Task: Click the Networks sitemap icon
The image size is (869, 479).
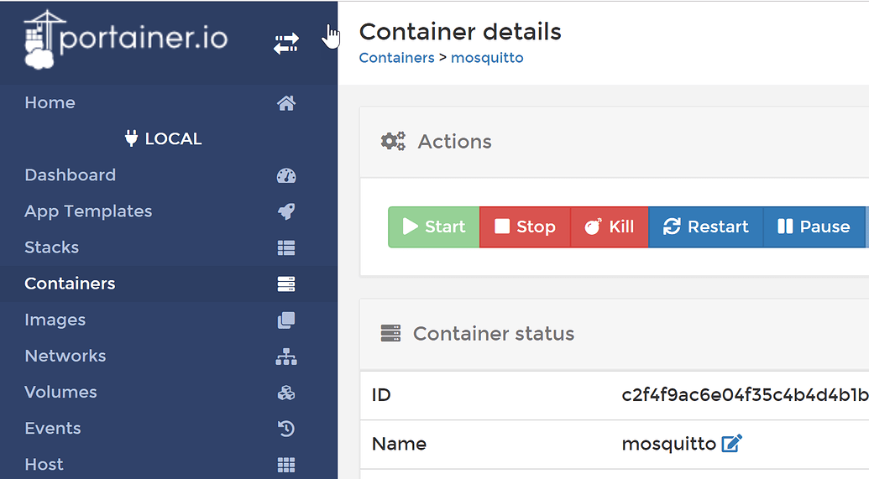Action: point(286,357)
